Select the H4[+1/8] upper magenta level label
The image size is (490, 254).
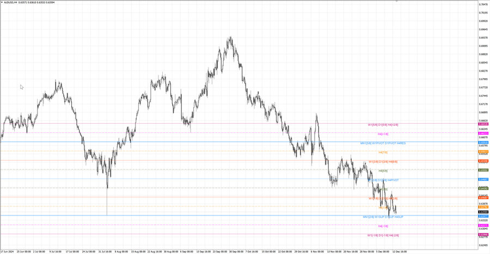click(x=383, y=134)
